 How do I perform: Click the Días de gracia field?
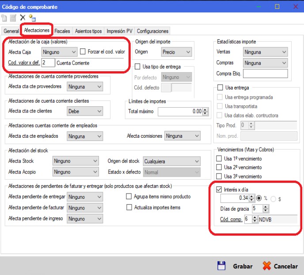257,209
